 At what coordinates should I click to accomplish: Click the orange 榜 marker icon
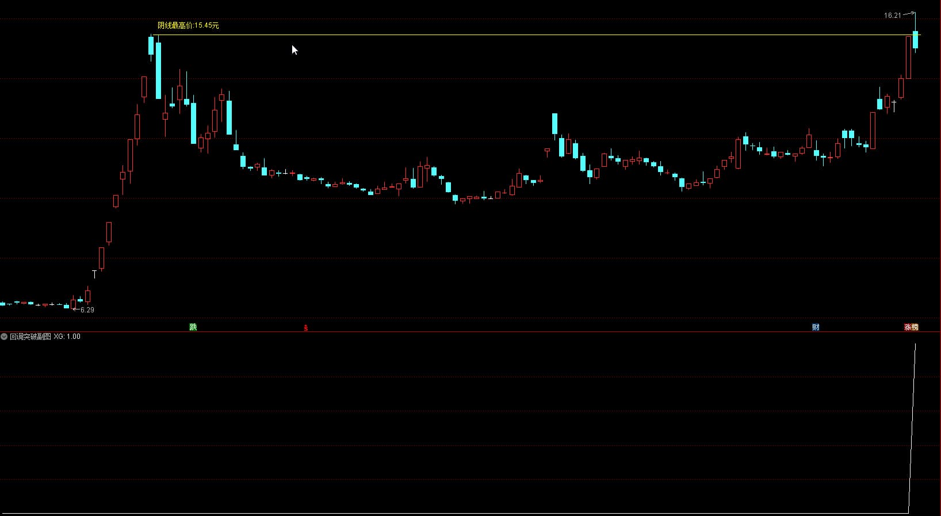[x=915, y=327]
